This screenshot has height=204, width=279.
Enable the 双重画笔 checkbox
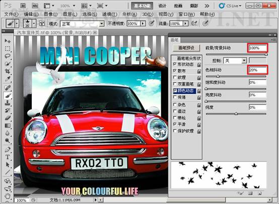tap(175, 84)
